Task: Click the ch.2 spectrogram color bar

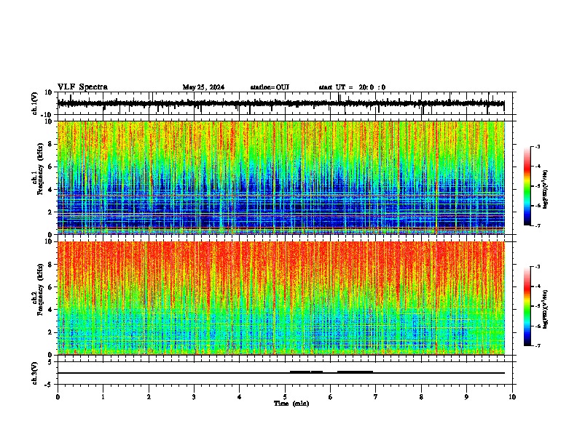Action: [x=527, y=306]
